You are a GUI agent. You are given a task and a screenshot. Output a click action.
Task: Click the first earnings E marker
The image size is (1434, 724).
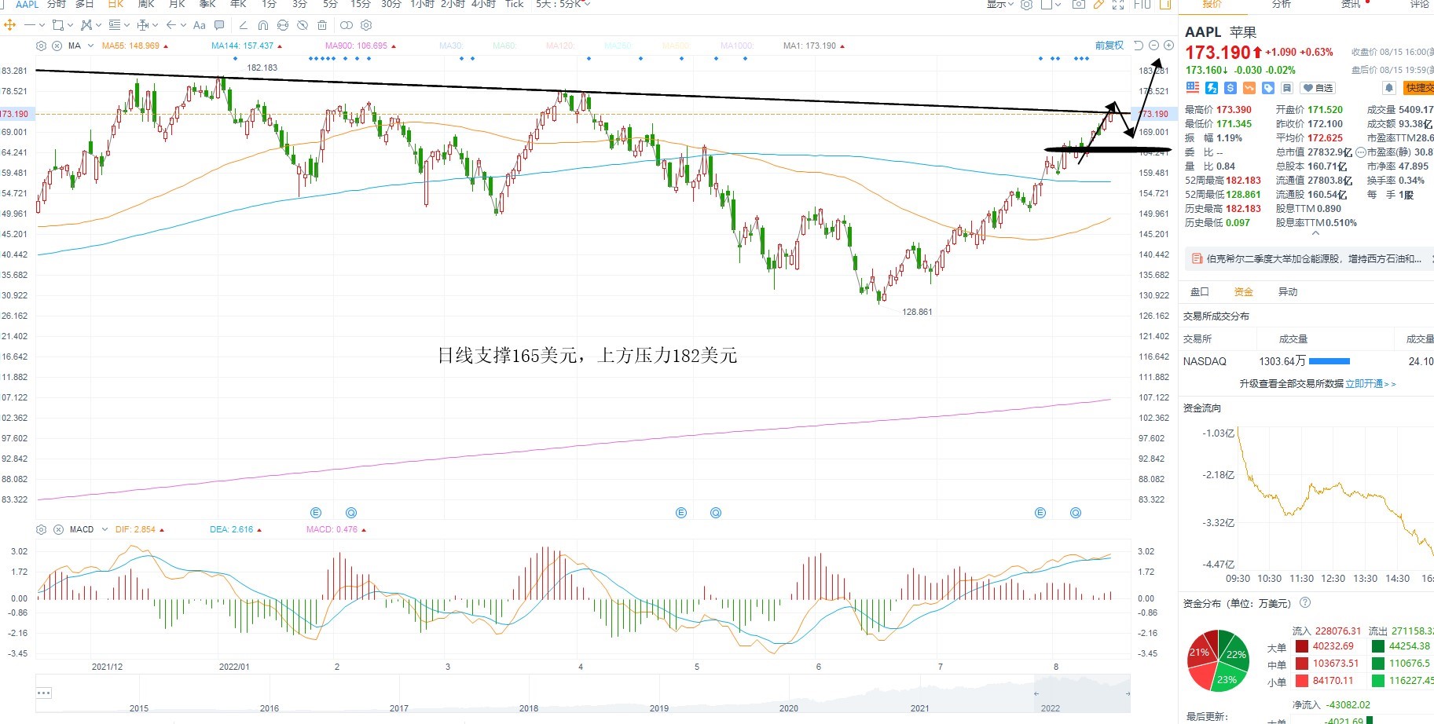pyautogui.click(x=316, y=513)
